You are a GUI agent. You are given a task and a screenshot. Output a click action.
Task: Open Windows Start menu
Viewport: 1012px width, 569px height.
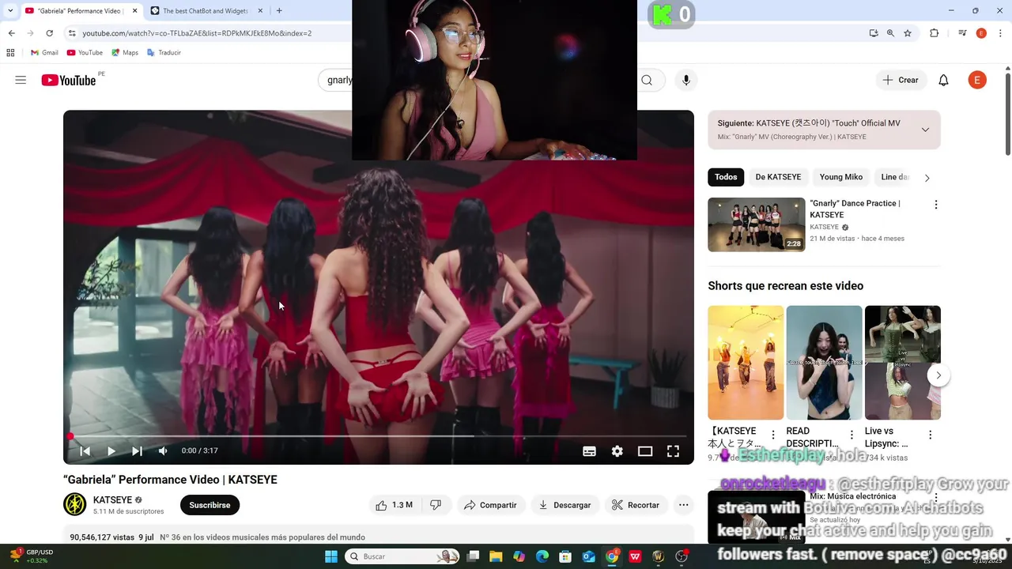point(330,556)
